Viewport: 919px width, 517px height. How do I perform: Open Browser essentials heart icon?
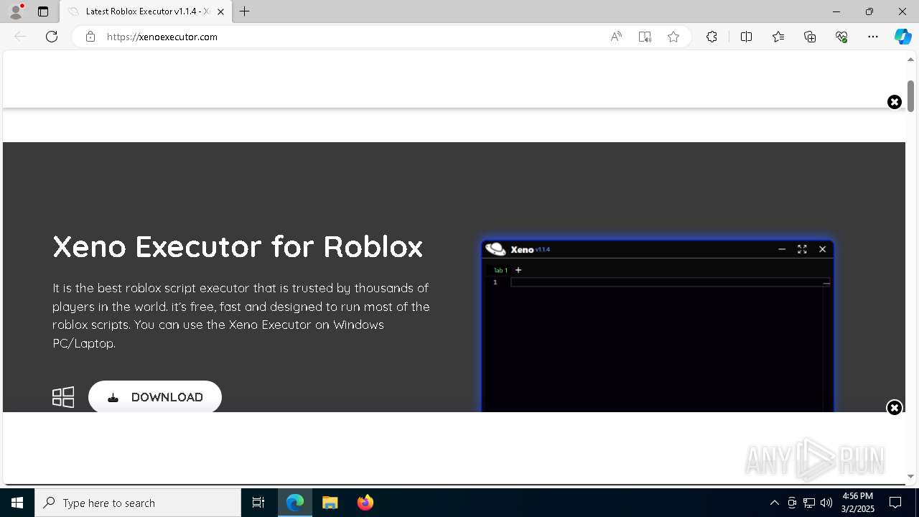(841, 37)
